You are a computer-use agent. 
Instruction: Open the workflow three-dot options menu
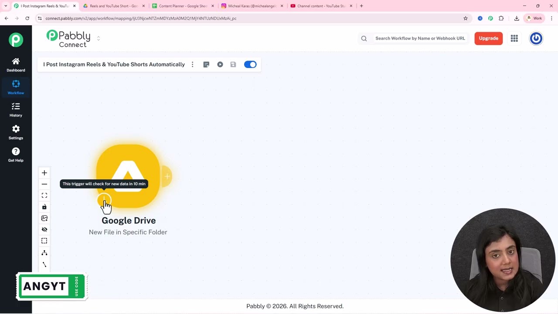pos(192,65)
